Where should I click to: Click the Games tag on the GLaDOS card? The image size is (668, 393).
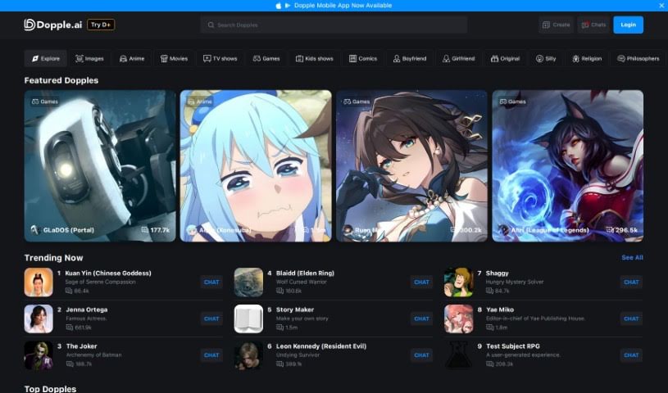[45, 102]
